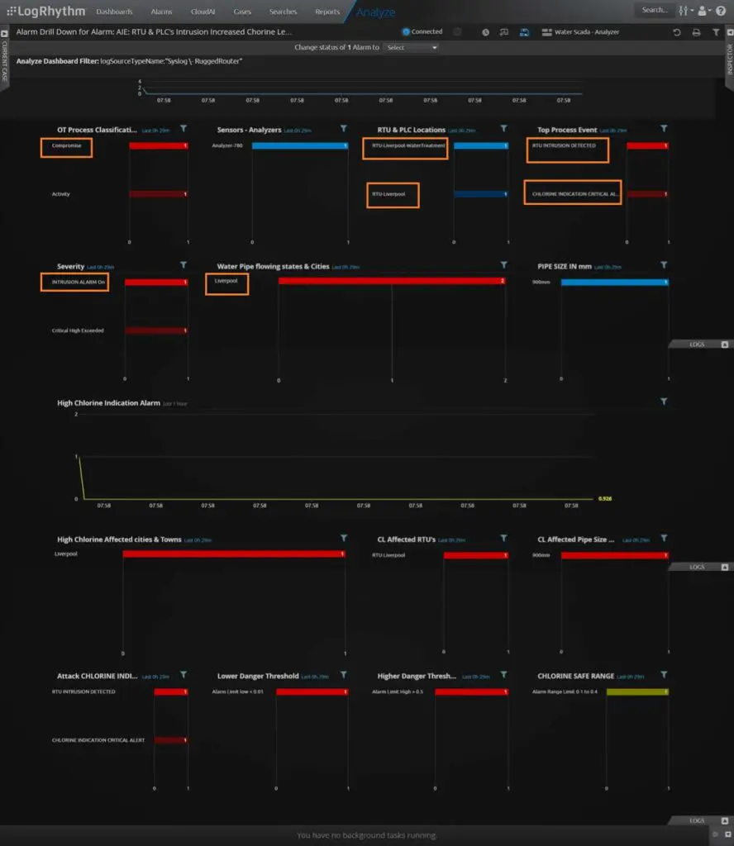Switch to the Dashboards menu

[x=114, y=12]
